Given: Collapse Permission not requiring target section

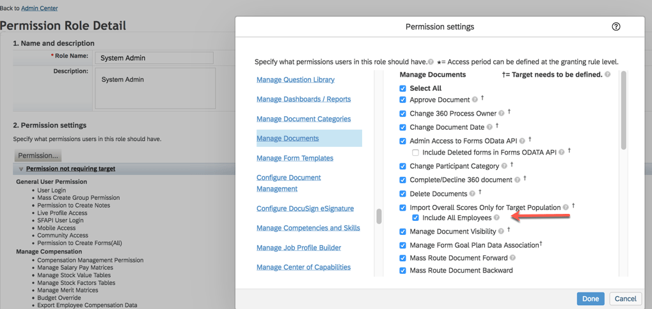Looking at the screenshot, I should 20,169.
